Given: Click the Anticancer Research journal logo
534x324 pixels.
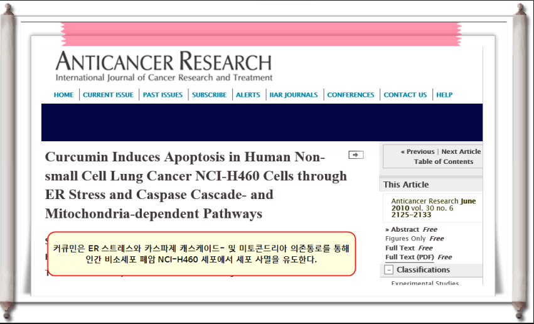Looking at the screenshot, I should 164,66.
